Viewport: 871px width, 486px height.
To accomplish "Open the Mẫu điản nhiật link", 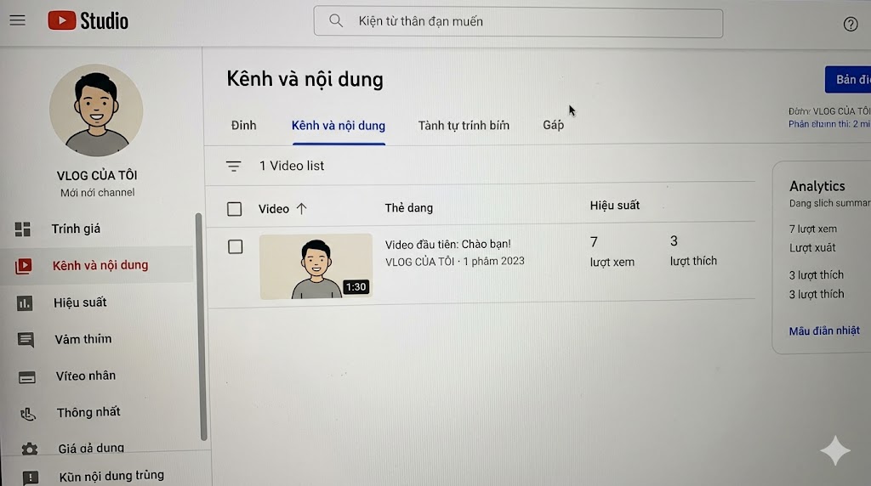I will [824, 331].
